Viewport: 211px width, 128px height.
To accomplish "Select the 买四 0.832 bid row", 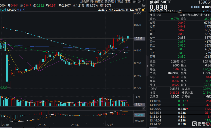I will pyautogui.click(x=180, y=53).
